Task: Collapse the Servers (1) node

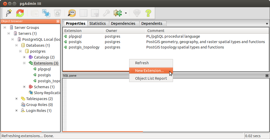Action: (9, 33)
